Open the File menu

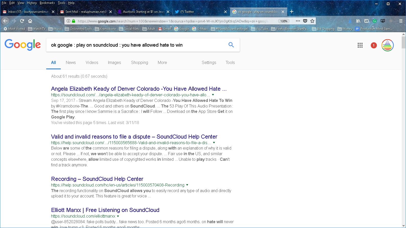point(4,3)
